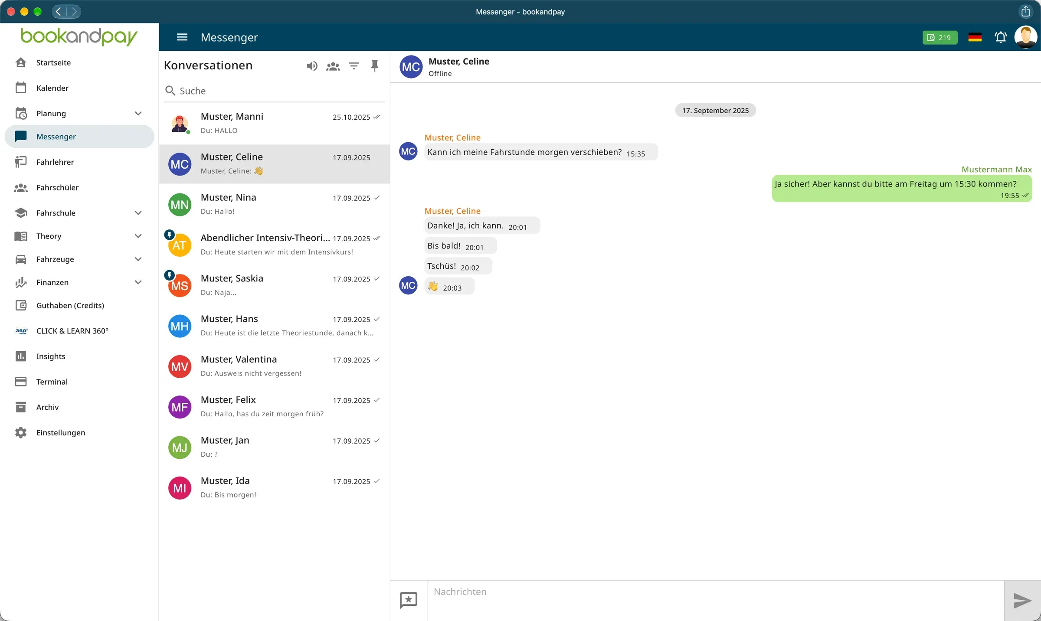
Task: Toggle pinned conversations with the pin icon
Action: pyautogui.click(x=375, y=66)
